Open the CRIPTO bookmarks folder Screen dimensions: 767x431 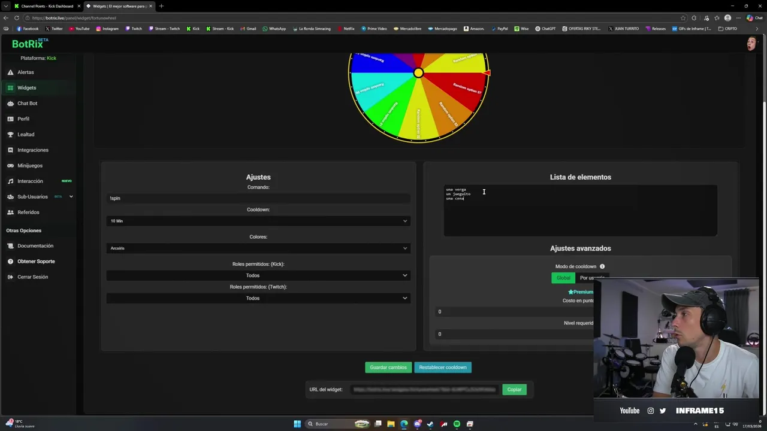pos(727,29)
